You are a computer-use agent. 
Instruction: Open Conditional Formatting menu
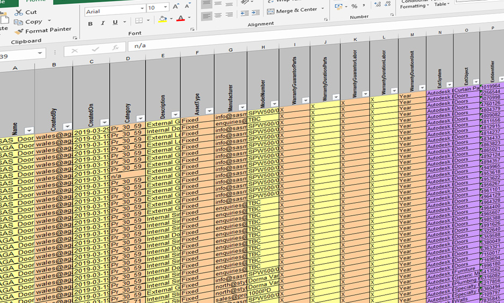414,4
